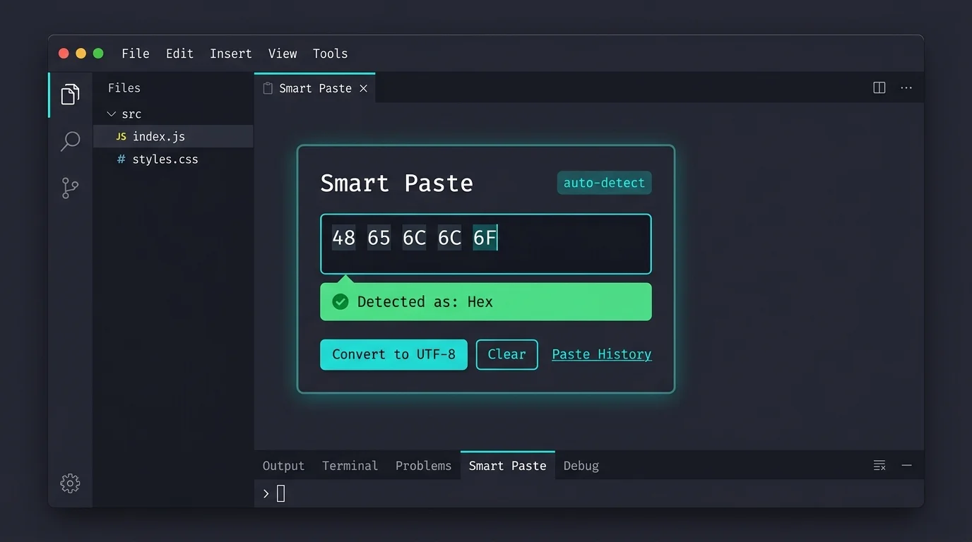Open the Tools menu
Image resolution: width=972 pixels, height=542 pixels.
(330, 53)
